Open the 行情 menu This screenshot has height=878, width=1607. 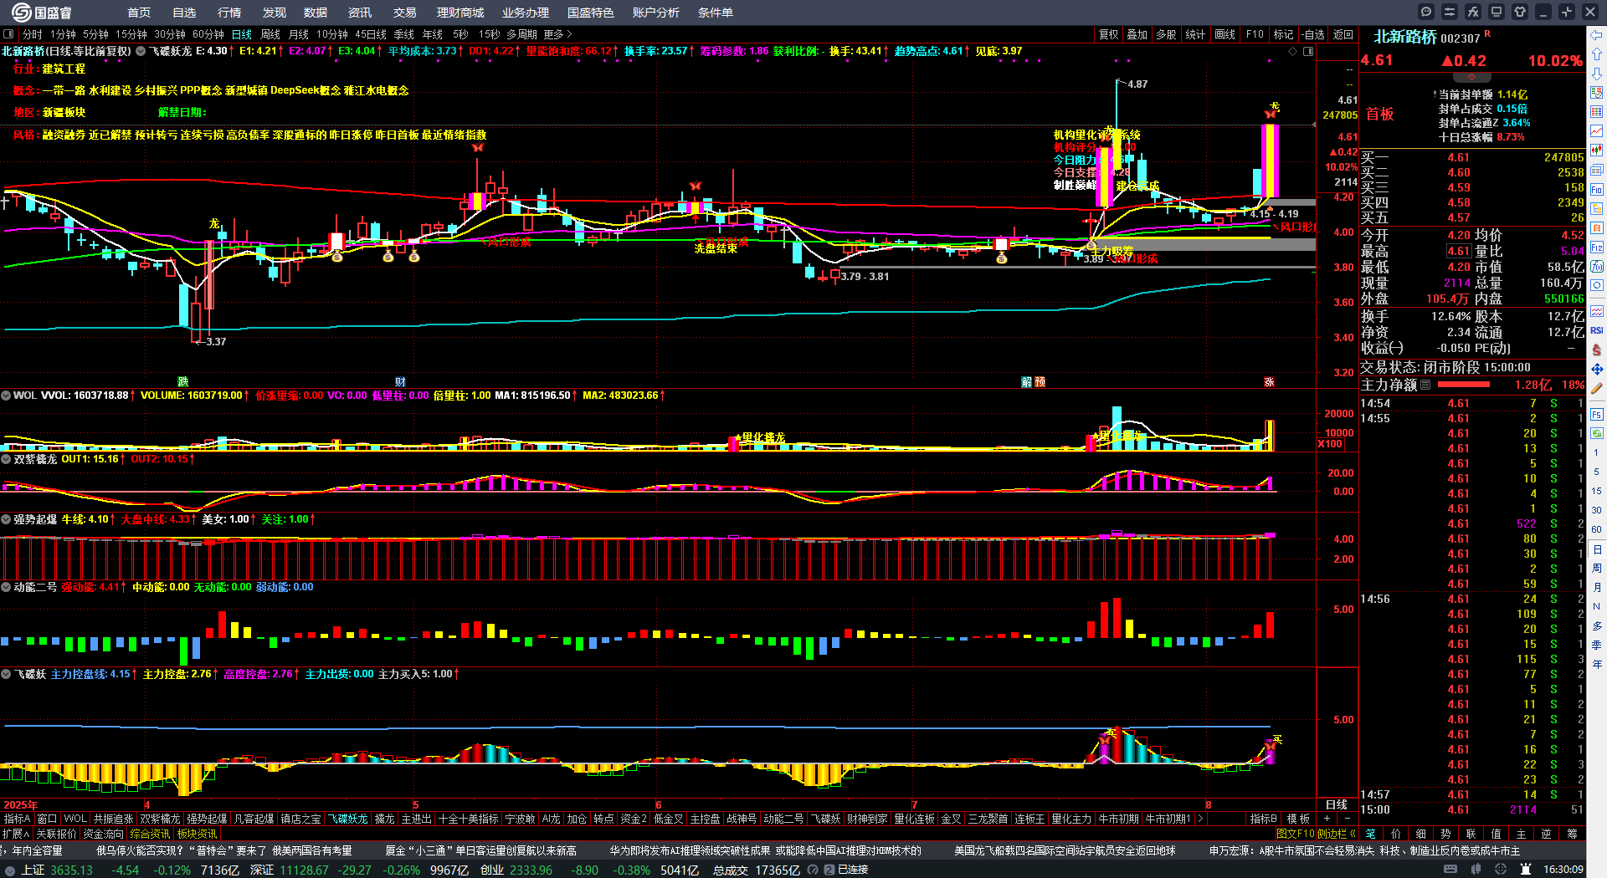pyautogui.click(x=229, y=13)
